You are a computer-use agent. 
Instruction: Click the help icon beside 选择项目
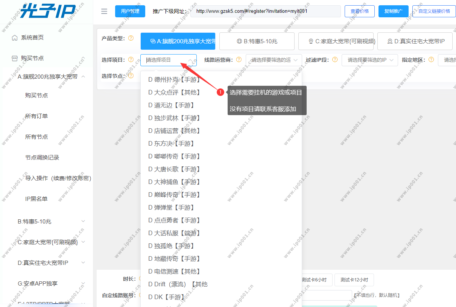(131, 59)
